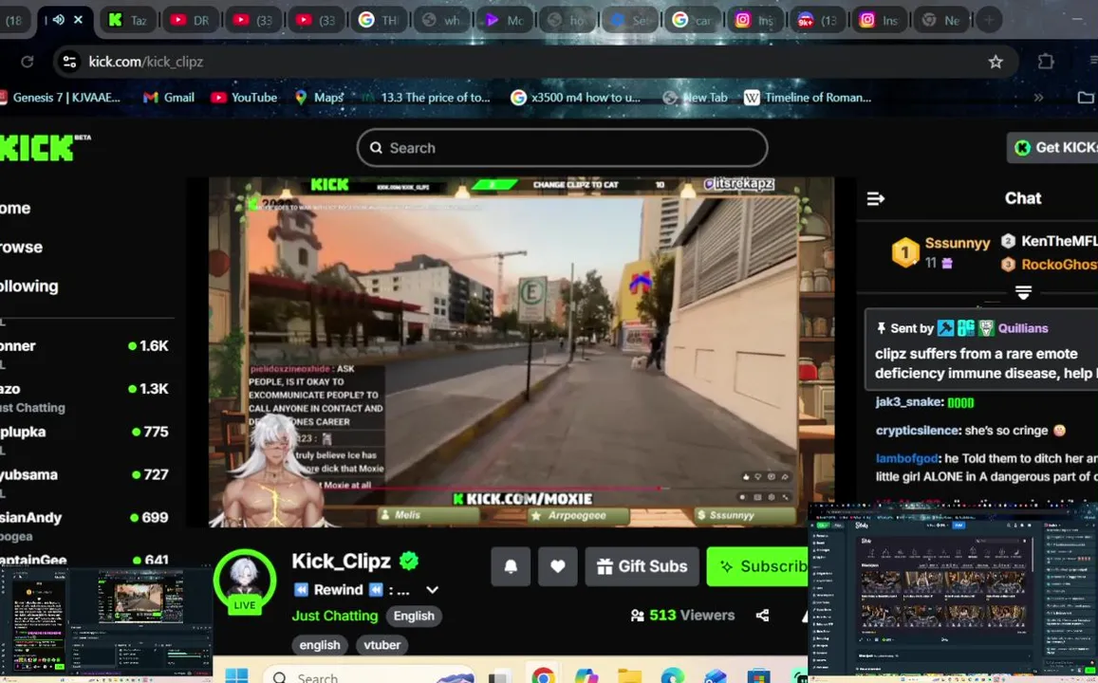The image size is (1098, 683).
Task: Switch to the YouTube 'DR' tab
Action: [191, 20]
